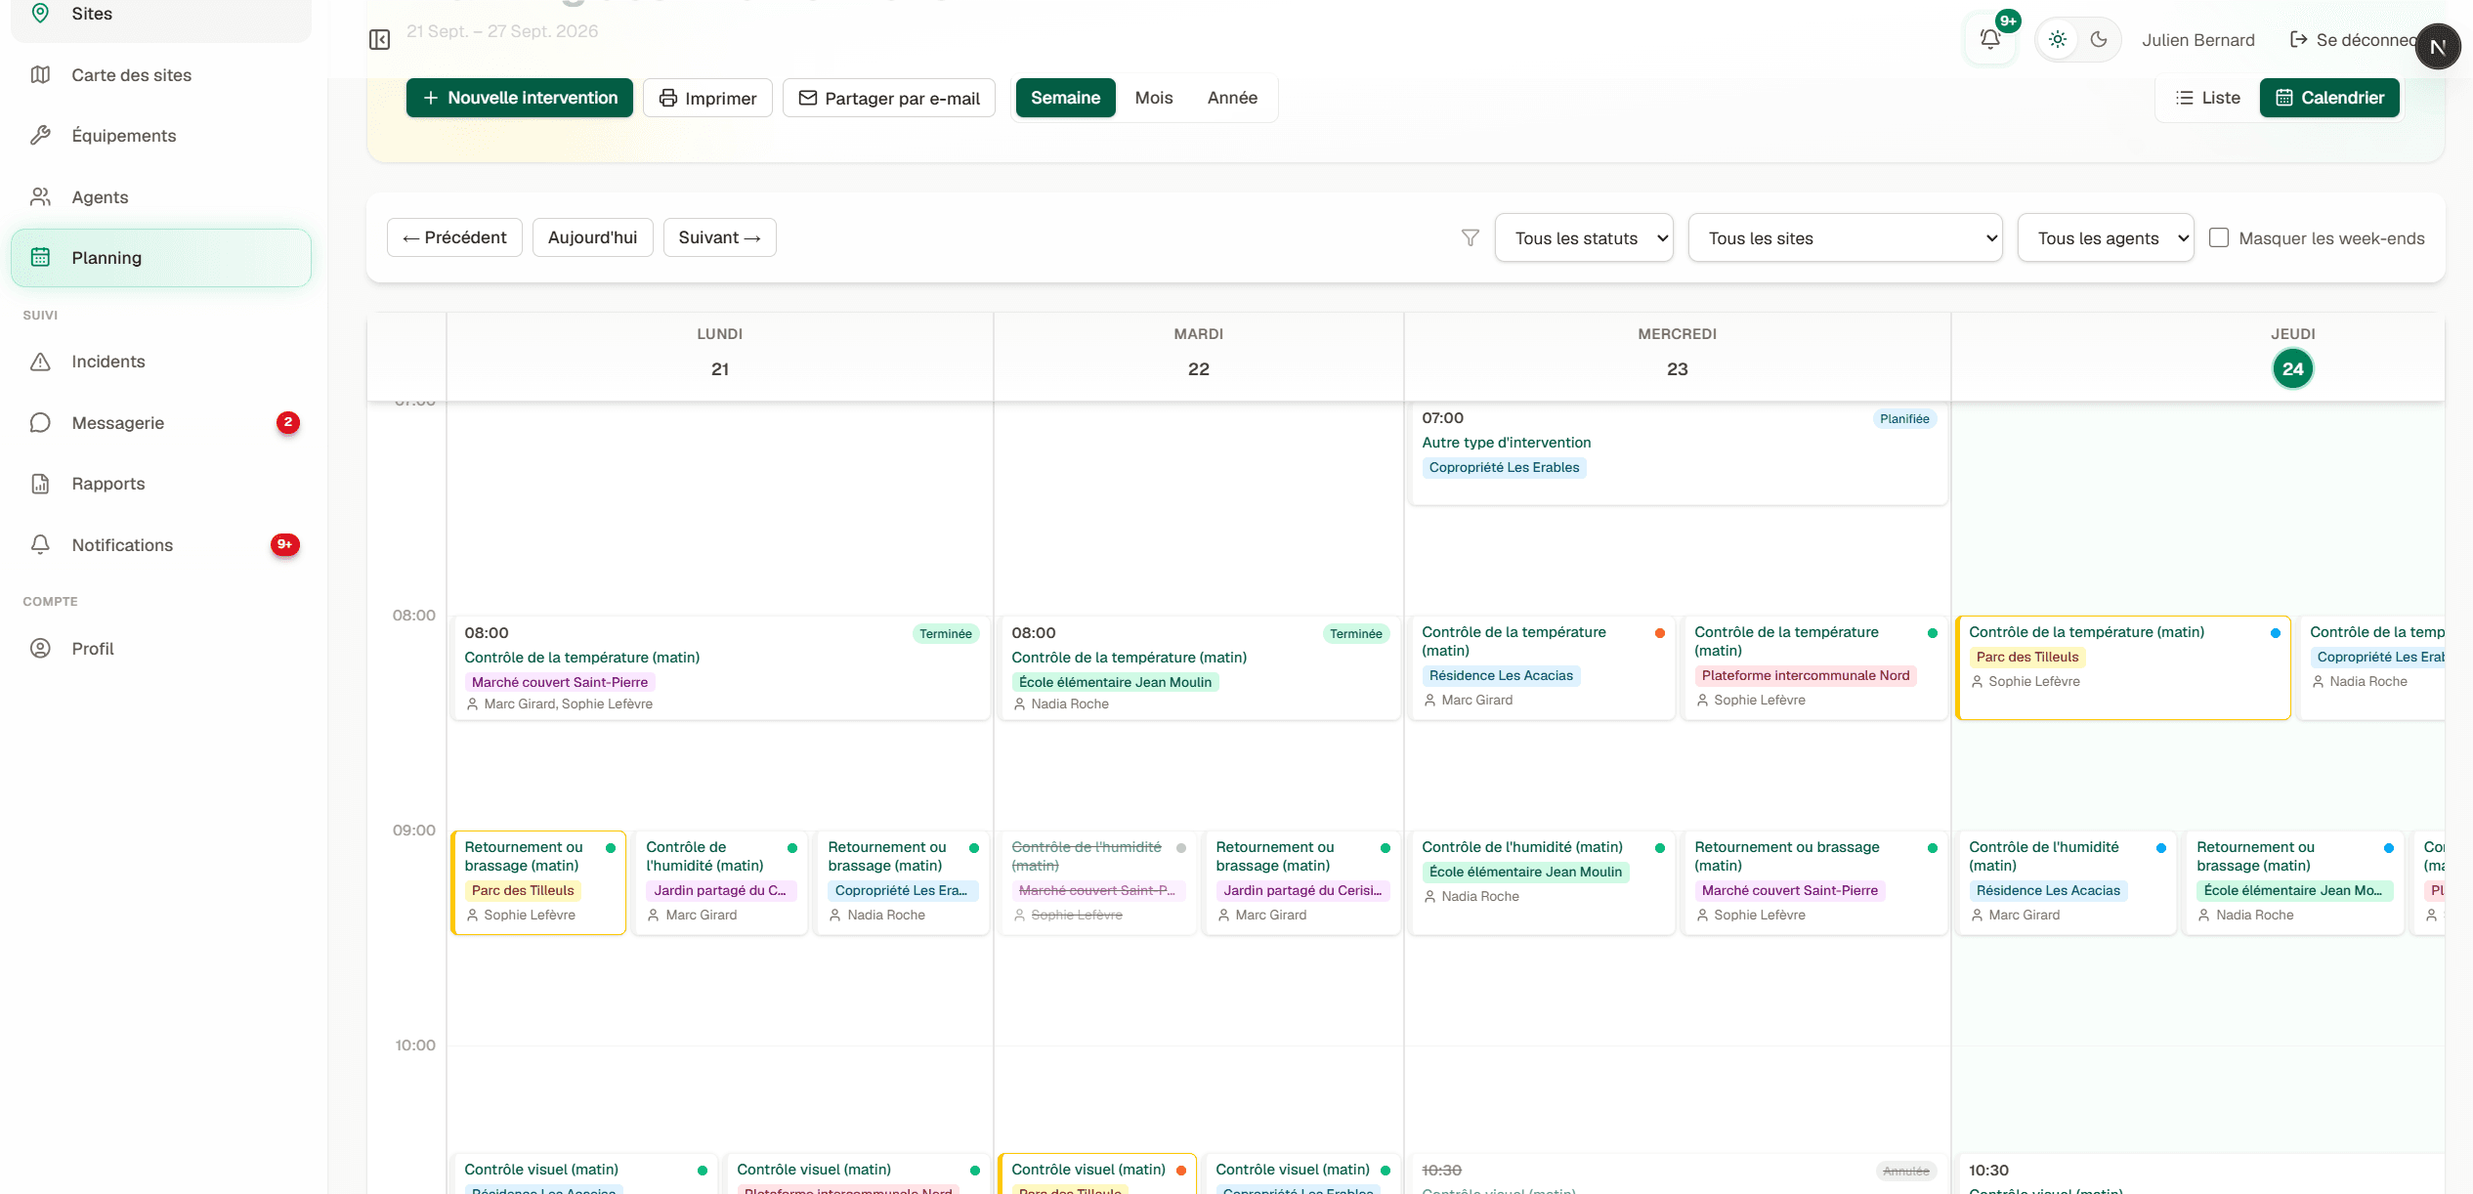
Task: Switch to dark theme moon icon
Action: (2099, 39)
